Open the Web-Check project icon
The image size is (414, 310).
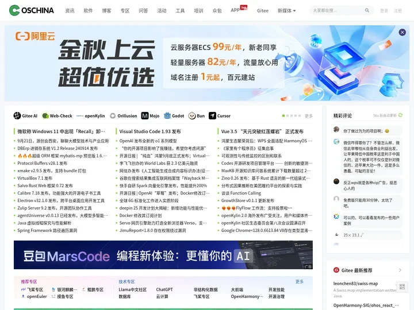pyautogui.click(x=45, y=116)
